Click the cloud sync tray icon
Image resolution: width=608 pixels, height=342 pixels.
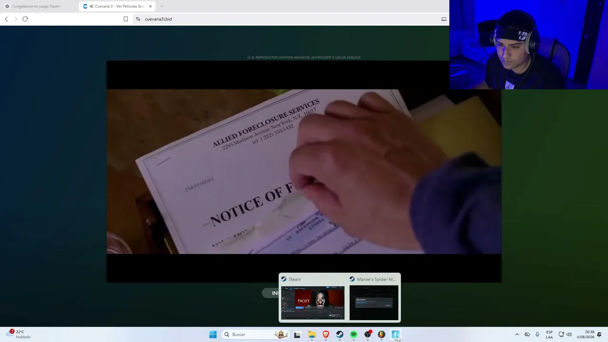tap(527, 334)
